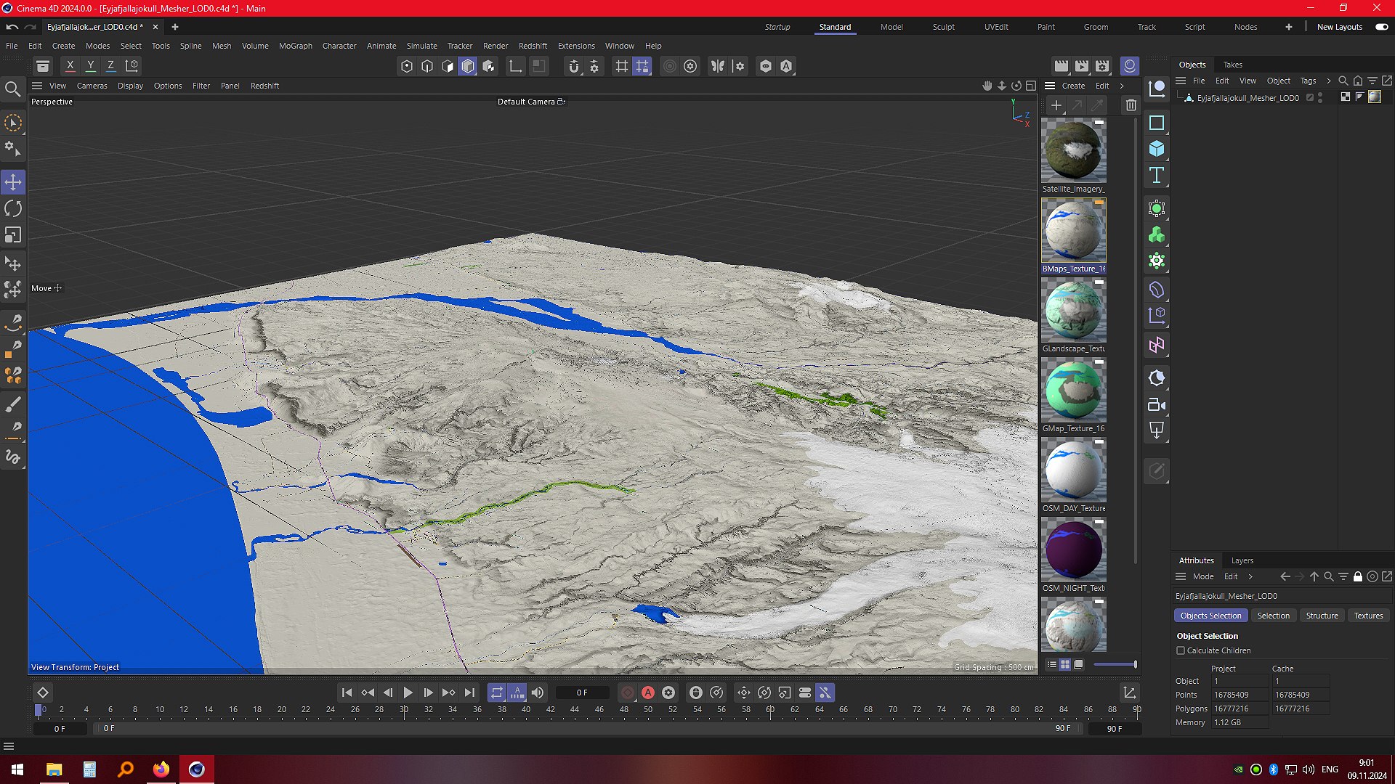Go to end of animation
Screen dimensions: 1395x784
pyautogui.click(x=469, y=693)
